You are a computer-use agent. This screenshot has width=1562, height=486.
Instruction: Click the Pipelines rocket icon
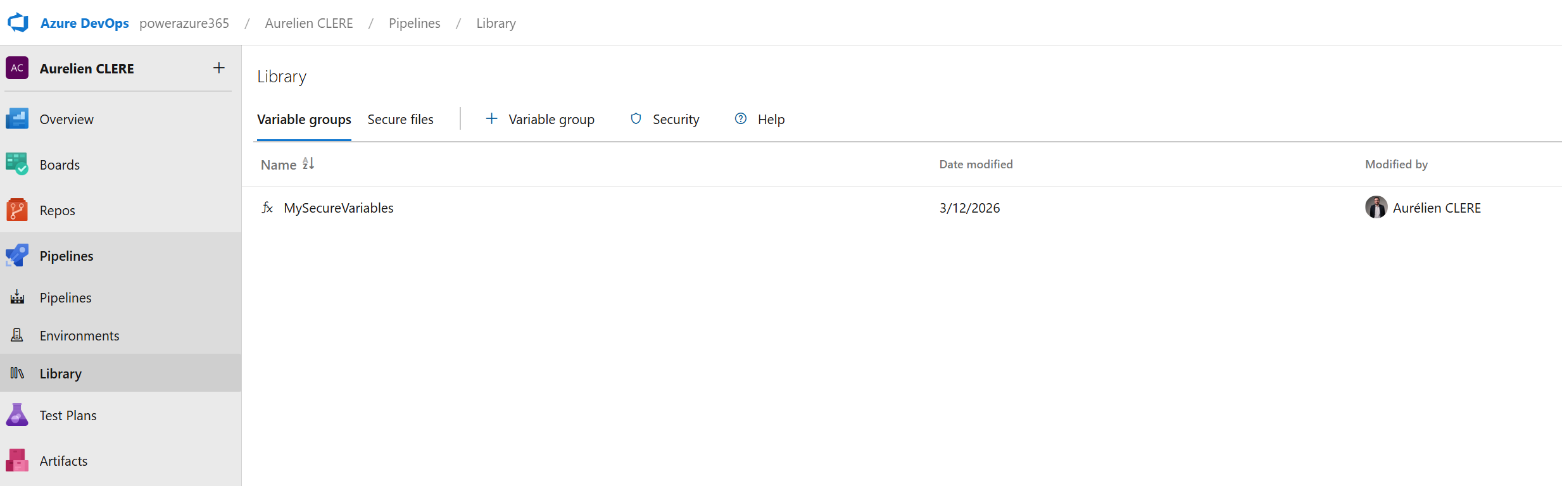pyautogui.click(x=17, y=256)
